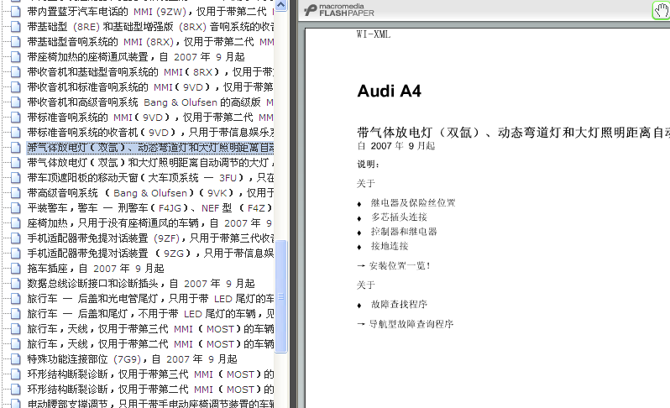Click page icon beside 旅行车 — 后盖和光电管尾灯
The image size is (670, 408).
pyautogui.click(x=15, y=299)
